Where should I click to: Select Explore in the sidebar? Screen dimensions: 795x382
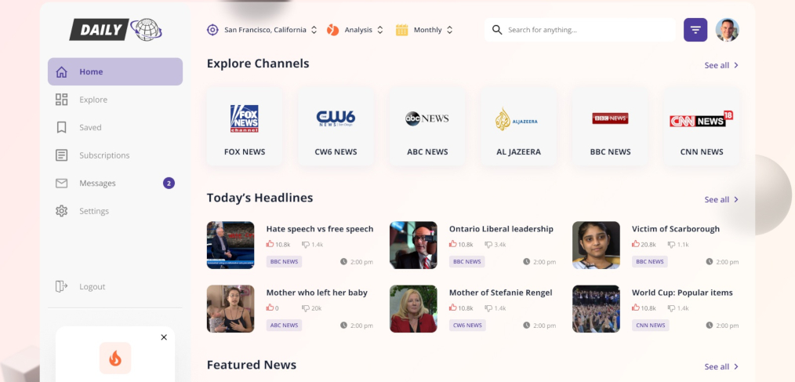(115, 100)
